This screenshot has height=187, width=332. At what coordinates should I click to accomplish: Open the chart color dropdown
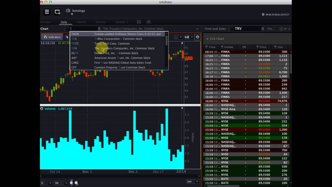[178, 37]
